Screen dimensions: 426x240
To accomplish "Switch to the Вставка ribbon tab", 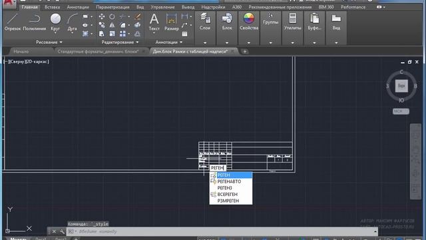I will (52, 7).
